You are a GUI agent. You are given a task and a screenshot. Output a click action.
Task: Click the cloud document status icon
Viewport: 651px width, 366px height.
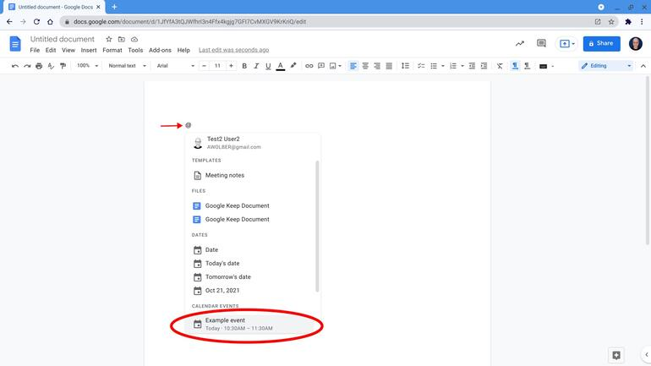[x=134, y=40]
